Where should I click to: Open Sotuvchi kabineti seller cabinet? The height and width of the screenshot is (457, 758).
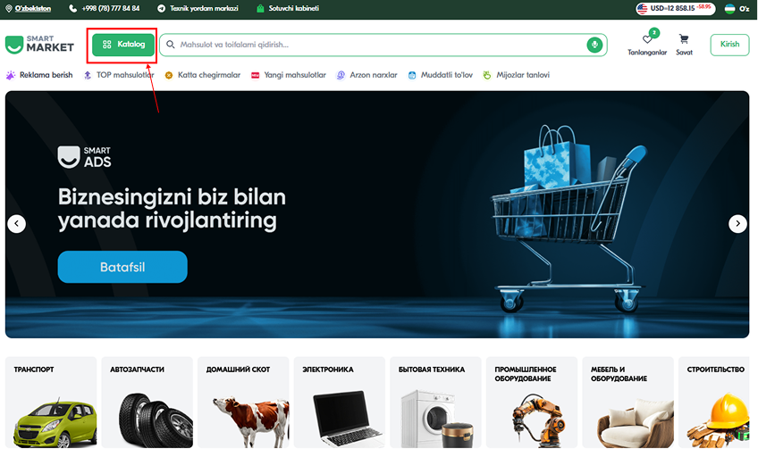pos(288,8)
